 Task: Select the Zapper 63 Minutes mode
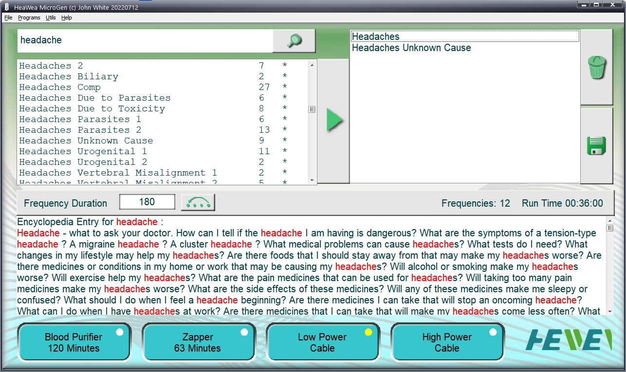198,342
